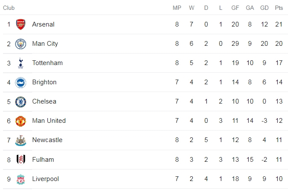288x190 pixels.
Task: Click the Arsenal club crest
Action: 21,24
